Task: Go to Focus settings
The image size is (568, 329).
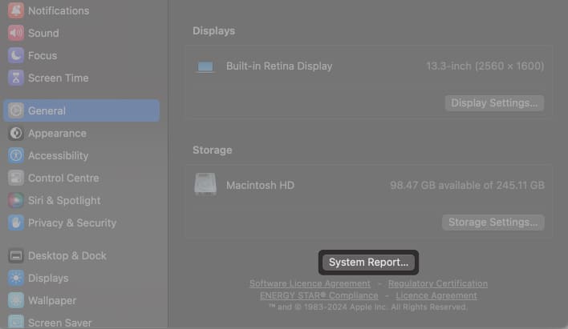Action: [82, 55]
